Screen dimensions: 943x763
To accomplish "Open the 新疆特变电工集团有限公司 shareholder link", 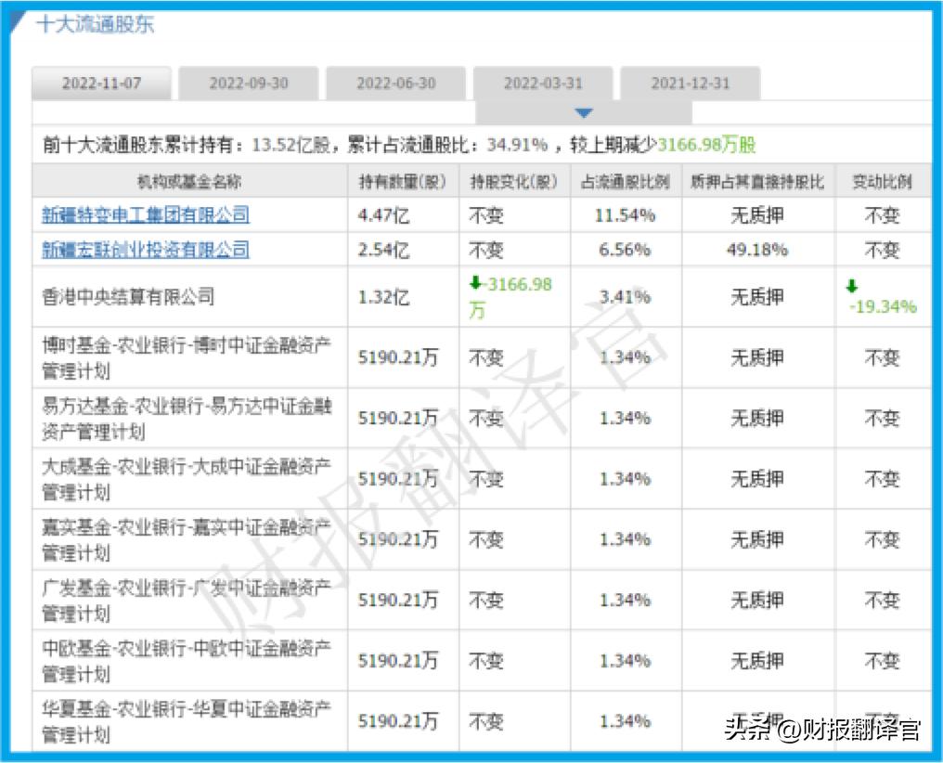I will coord(145,214).
